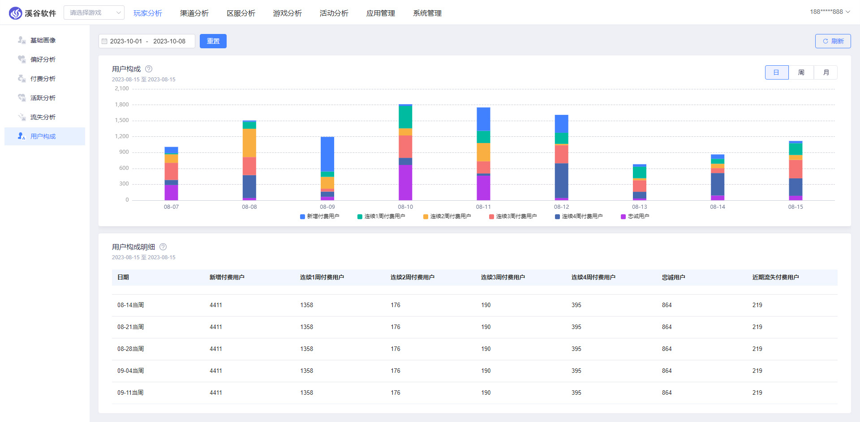
Task: Click the 日期 column header
Action: coord(123,277)
